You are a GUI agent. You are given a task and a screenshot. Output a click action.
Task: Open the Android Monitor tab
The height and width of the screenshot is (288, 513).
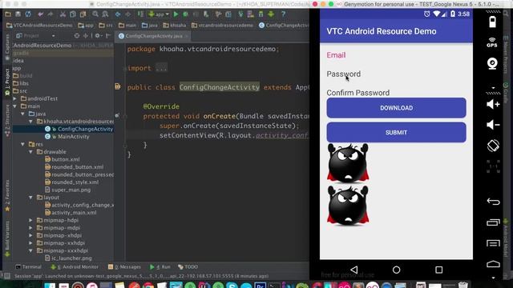[75, 266]
